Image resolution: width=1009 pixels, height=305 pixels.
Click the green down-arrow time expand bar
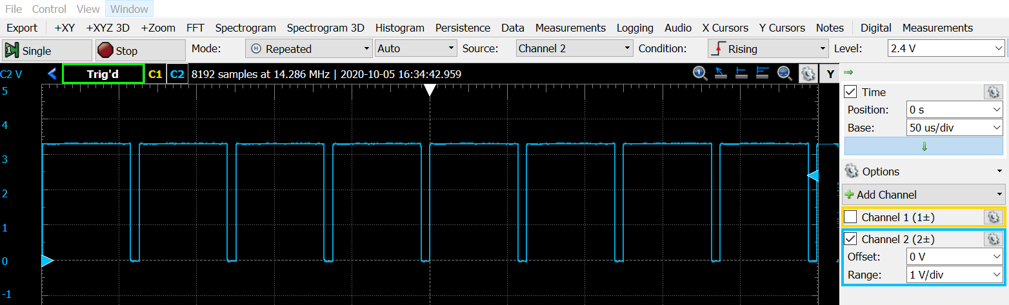(x=924, y=146)
